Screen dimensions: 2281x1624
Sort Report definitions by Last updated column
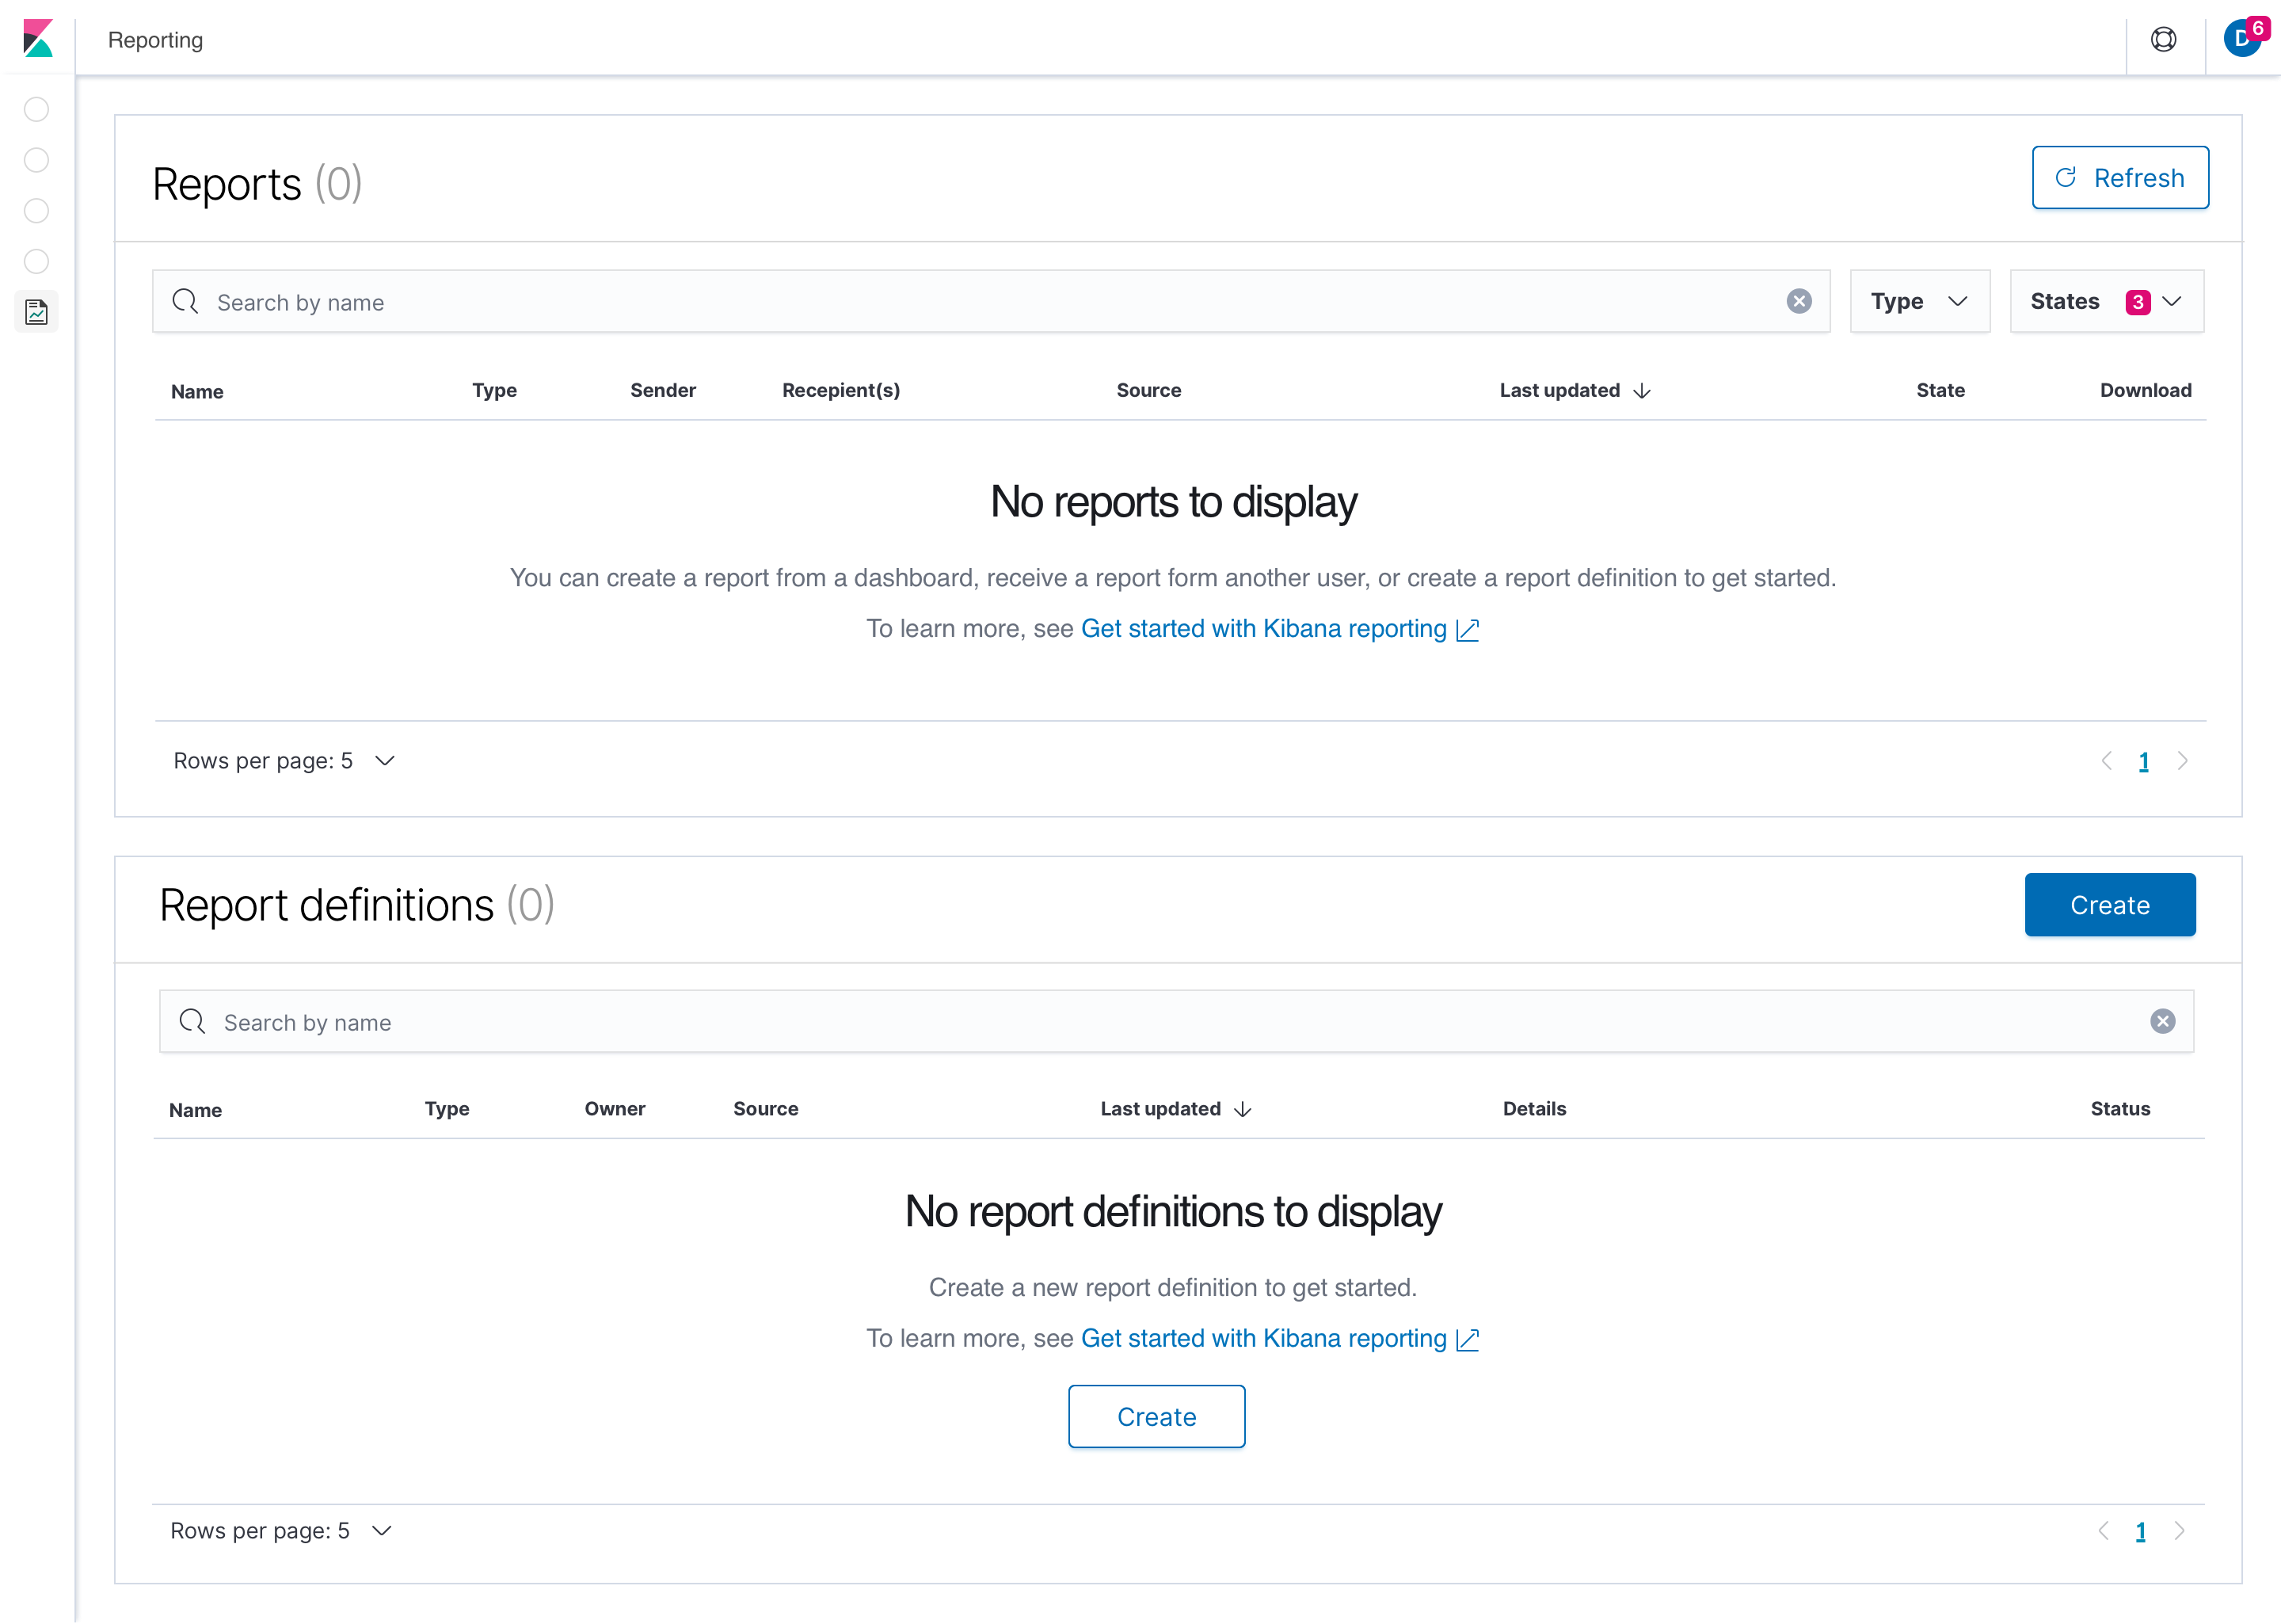(x=1175, y=1109)
